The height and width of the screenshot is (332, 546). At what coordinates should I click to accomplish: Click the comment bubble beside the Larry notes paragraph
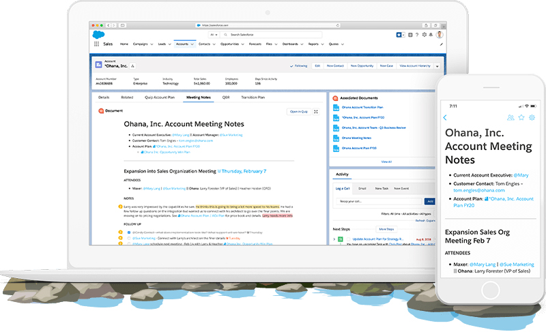(121, 207)
